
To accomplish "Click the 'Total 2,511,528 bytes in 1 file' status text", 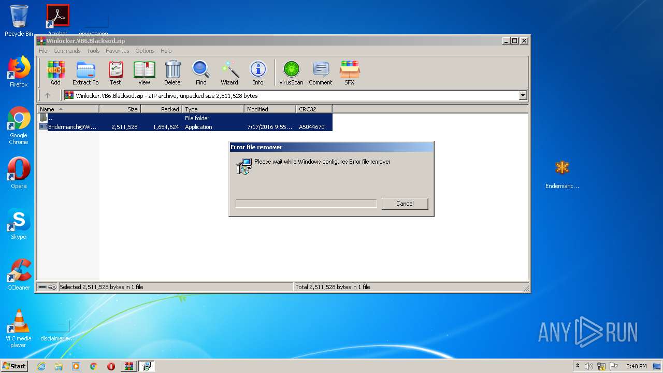I will (333, 287).
